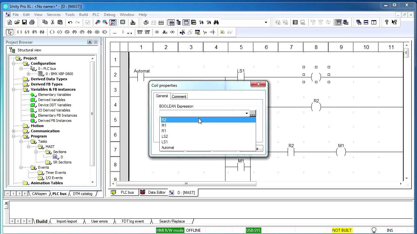Choose LS1 from the variable list

(x=208, y=142)
